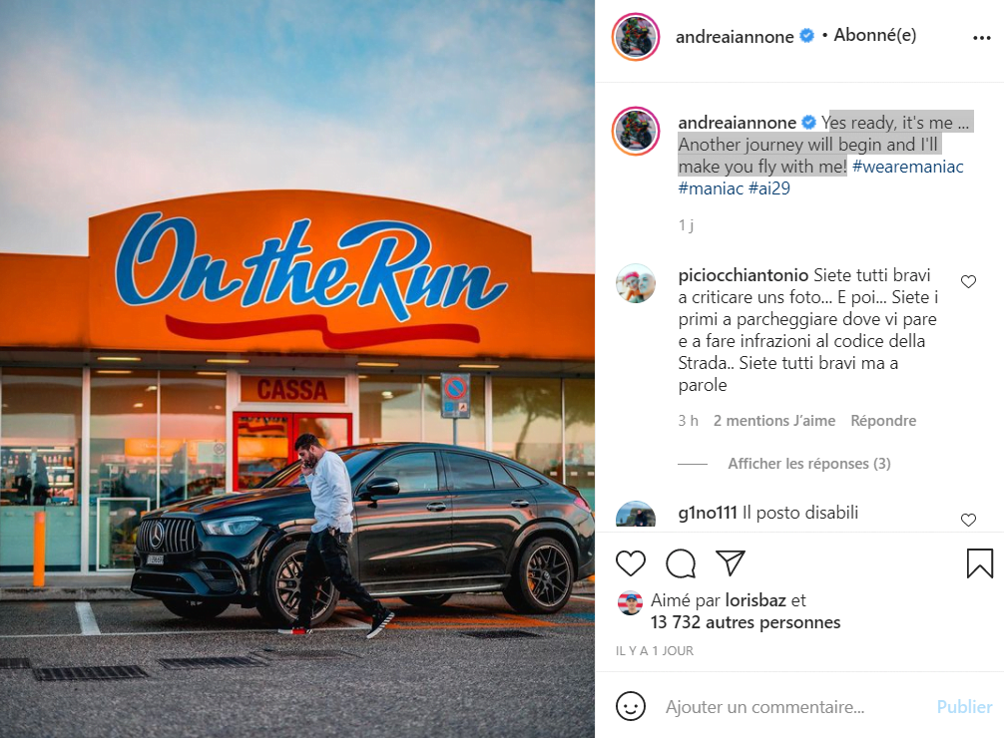
Task: Click 2 mentions J'aime on comment
Action: click(774, 421)
